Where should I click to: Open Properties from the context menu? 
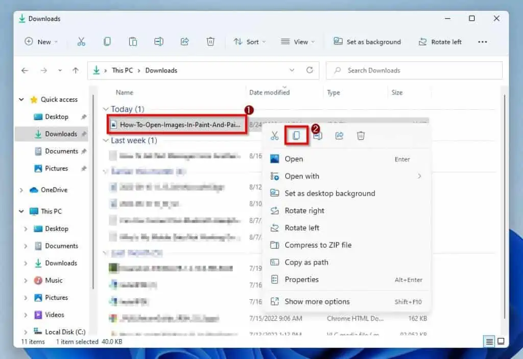coord(302,279)
